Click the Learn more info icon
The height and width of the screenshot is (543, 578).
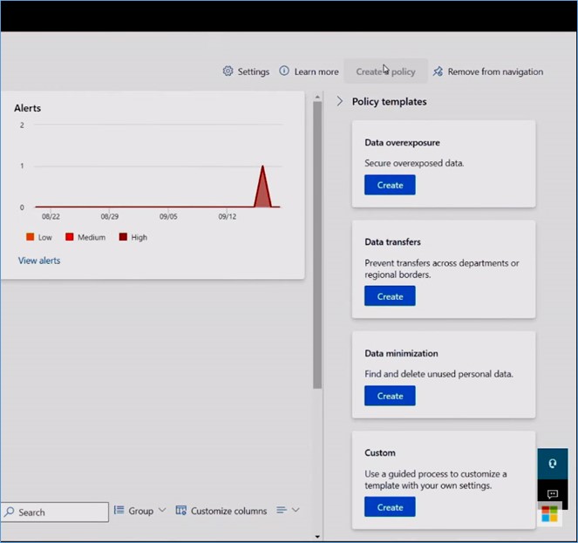(284, 71)
